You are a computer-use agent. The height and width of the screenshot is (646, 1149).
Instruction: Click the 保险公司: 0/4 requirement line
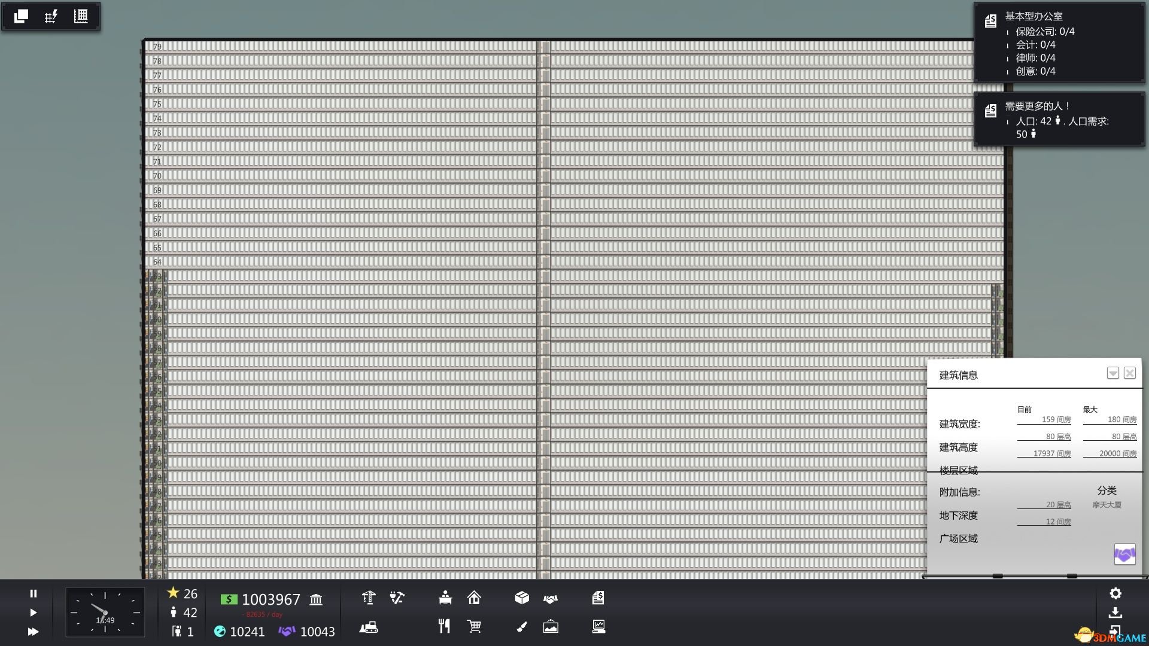[x=1045, y=32]
